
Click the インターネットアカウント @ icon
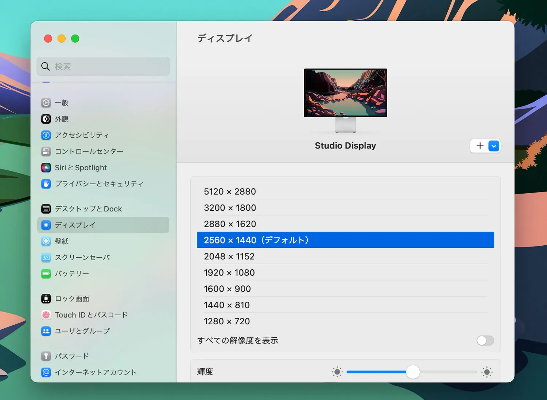click(x=46, y=372)
